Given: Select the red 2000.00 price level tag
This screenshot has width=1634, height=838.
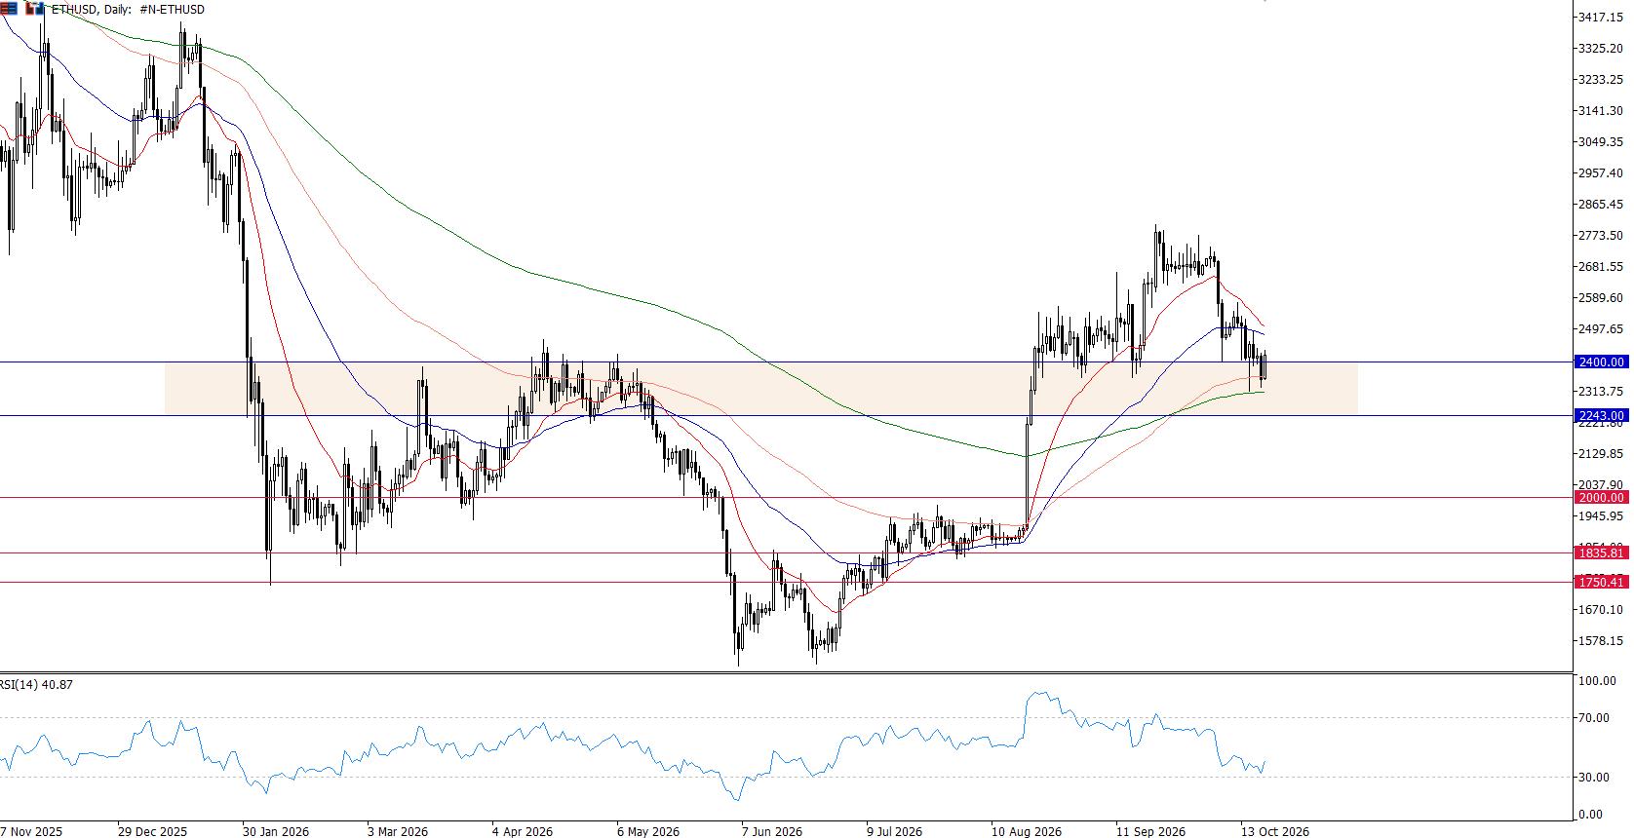Looking at the screenshot, I should tap(1601, 498).
